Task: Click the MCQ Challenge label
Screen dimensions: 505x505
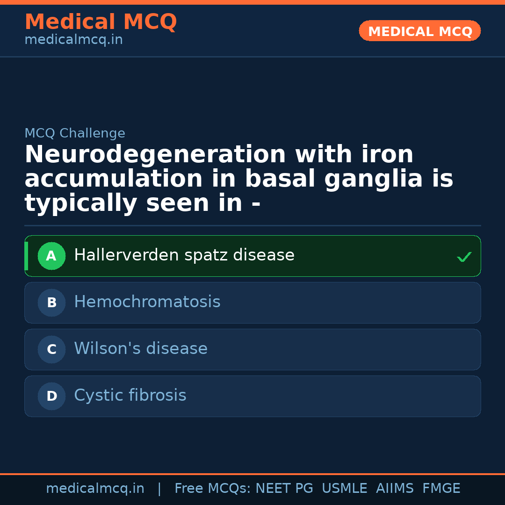Action: point(75,133)
